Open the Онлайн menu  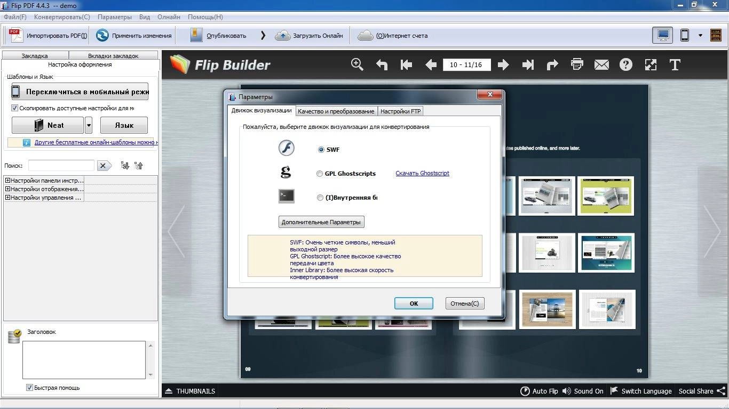click(169, 17)
